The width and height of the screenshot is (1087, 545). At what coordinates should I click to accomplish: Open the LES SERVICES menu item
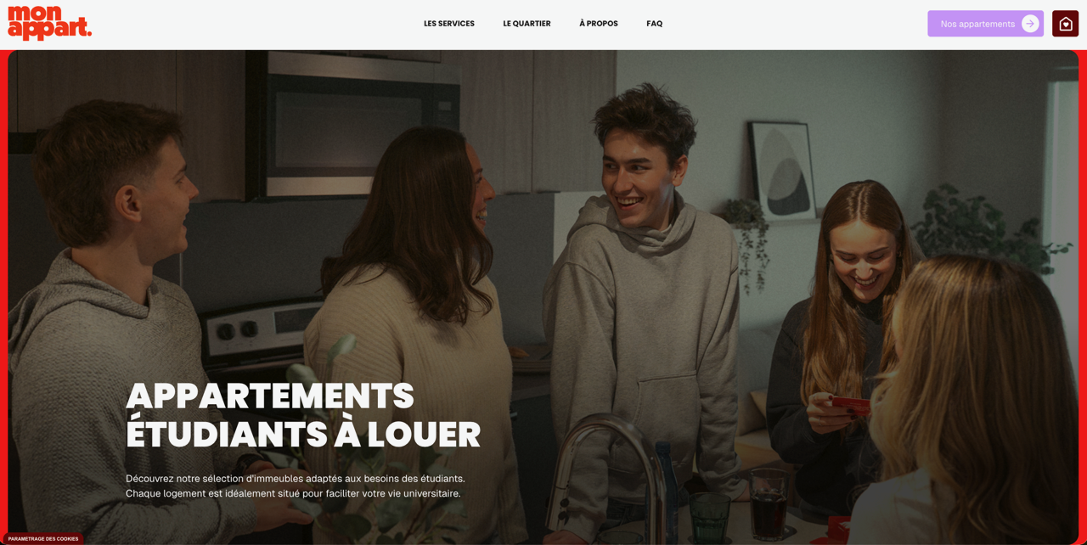coord(449,24)
